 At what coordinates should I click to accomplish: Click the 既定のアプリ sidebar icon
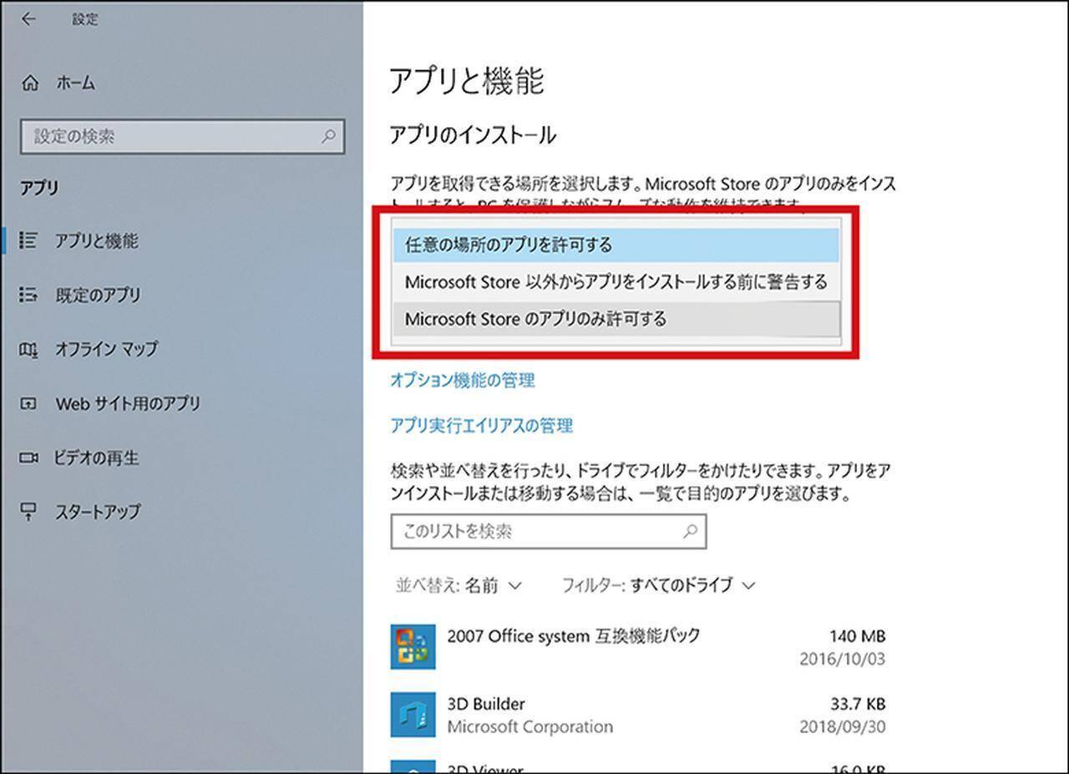[28, 295]
